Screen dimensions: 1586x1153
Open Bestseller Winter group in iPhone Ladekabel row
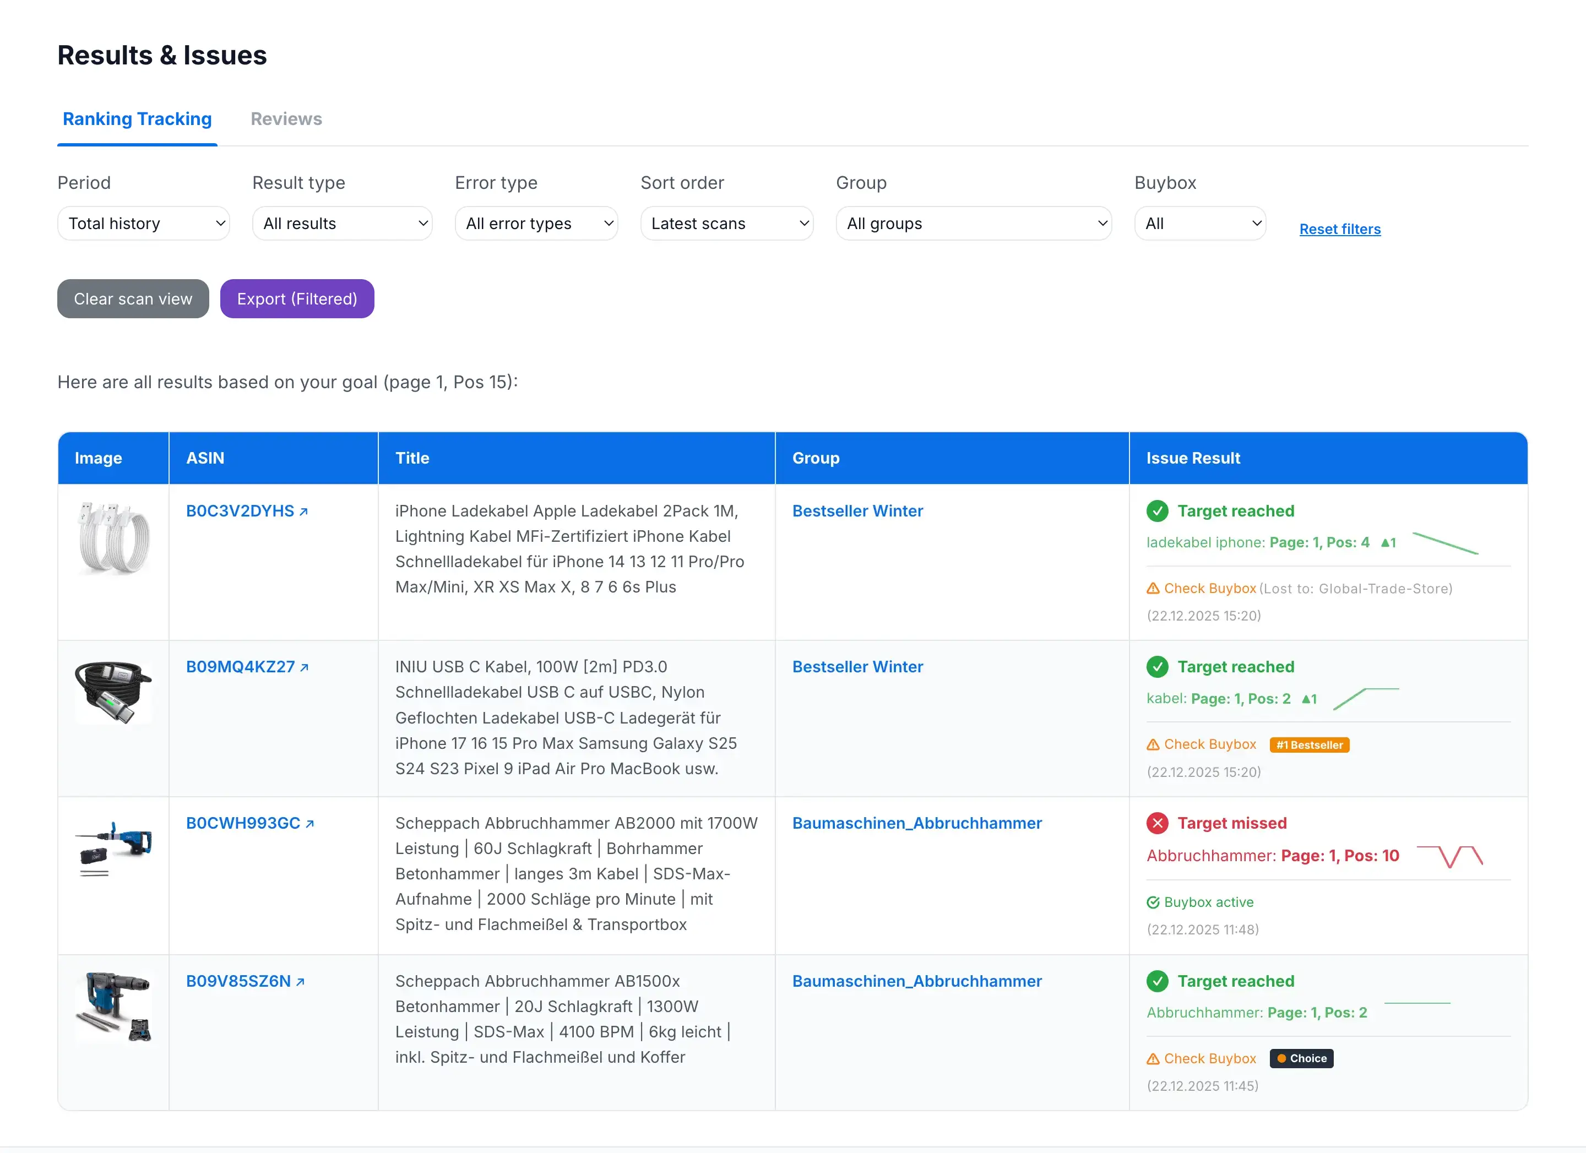tap(857, 511)
